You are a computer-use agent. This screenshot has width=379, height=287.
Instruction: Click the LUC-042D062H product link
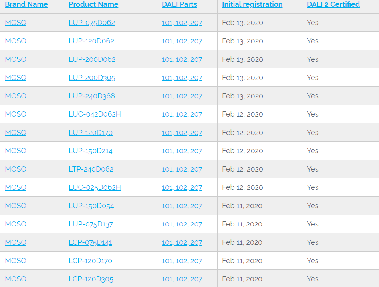[95, 114]
